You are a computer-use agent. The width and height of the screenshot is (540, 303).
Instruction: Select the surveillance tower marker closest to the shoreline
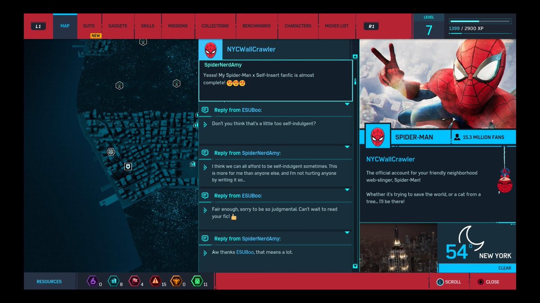(119, 85)
